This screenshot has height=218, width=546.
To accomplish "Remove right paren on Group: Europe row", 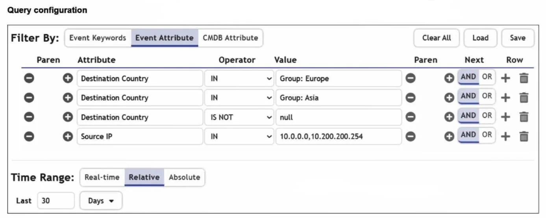I will [411, 79].
